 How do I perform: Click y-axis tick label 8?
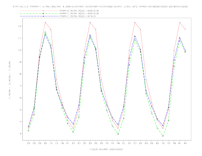pos(20,74)
